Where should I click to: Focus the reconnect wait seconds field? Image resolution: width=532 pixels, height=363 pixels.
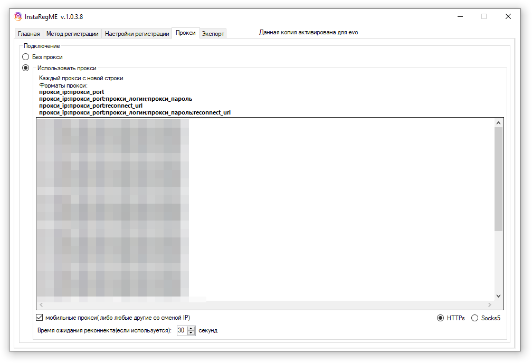coord(182,330)
